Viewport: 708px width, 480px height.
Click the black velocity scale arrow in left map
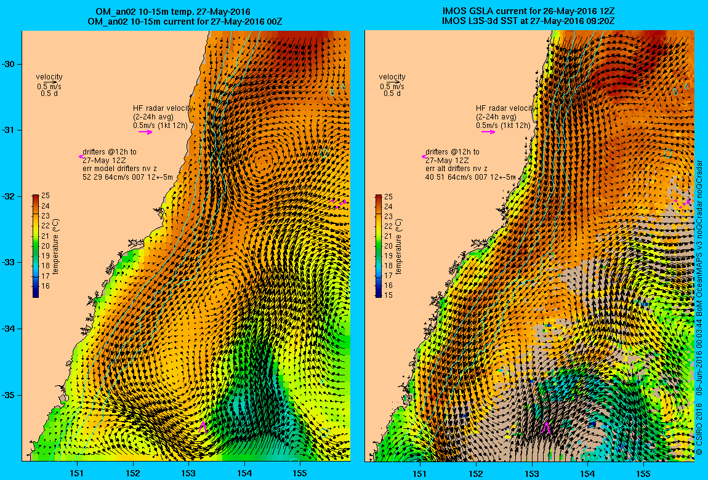(x=50, y=82)
